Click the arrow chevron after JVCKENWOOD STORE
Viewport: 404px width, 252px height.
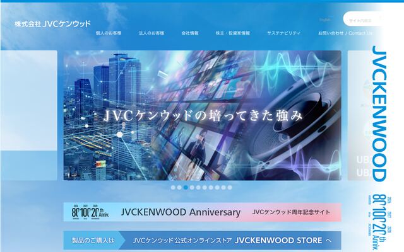tap(328, 241)
